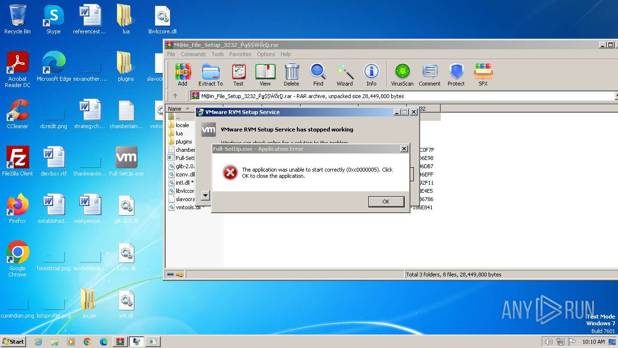Select iconv.dll desktop file
618x348 pixels.
(x=126, y=256)
